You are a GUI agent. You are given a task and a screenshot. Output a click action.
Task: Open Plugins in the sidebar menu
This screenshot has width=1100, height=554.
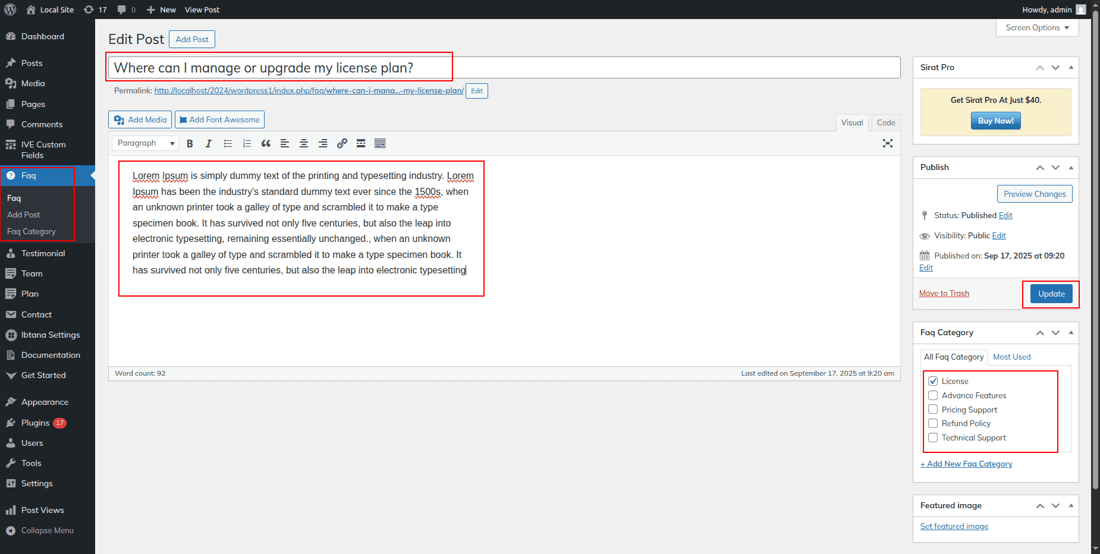35,423
